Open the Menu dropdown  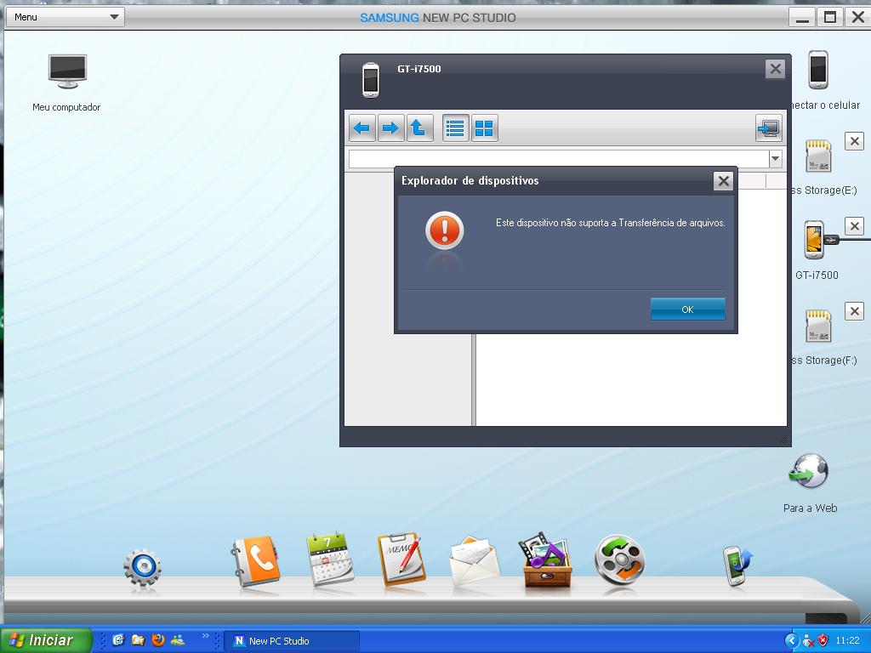coord(65,17)
